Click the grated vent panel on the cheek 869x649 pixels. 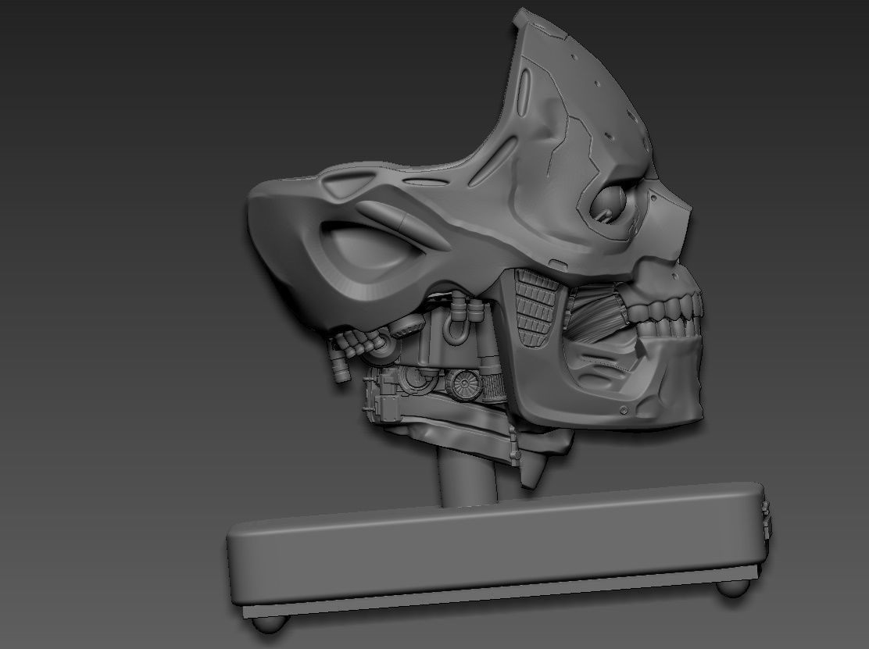coord(535,308)
